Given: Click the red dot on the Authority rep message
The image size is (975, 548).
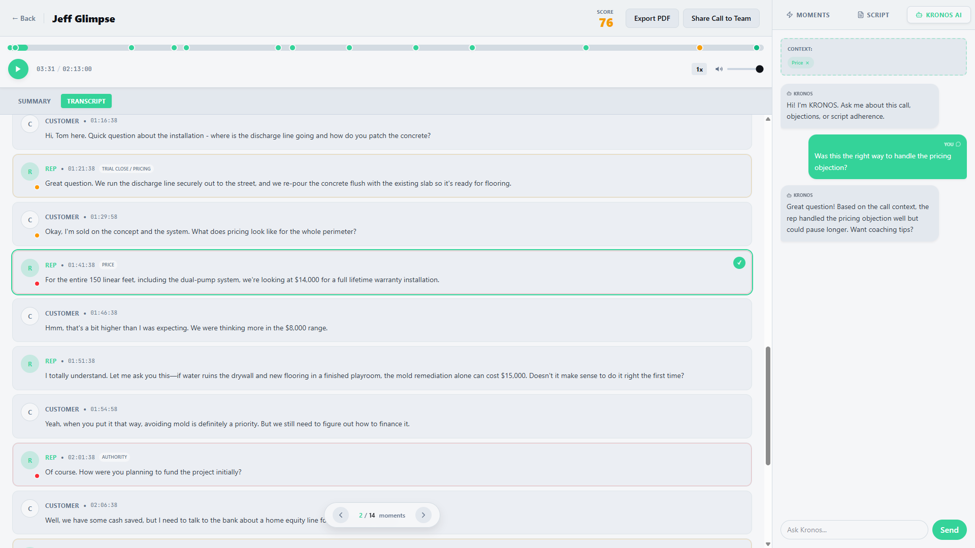Looking at the screenshot, I should coord(37,476).
